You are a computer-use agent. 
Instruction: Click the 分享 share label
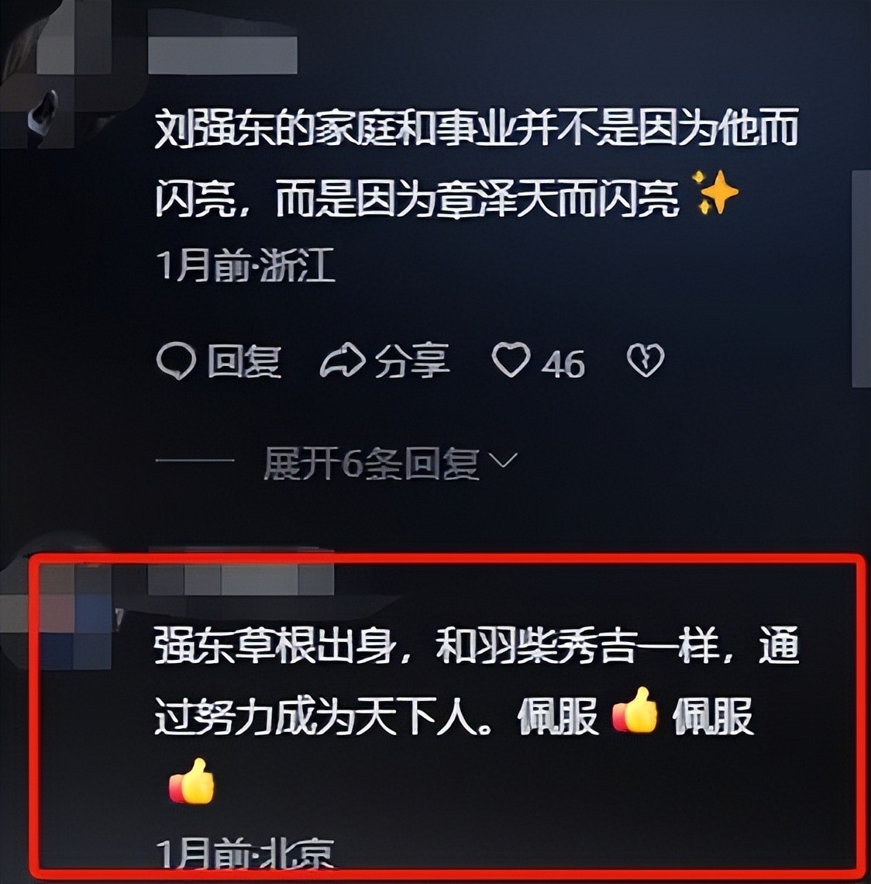411,361
